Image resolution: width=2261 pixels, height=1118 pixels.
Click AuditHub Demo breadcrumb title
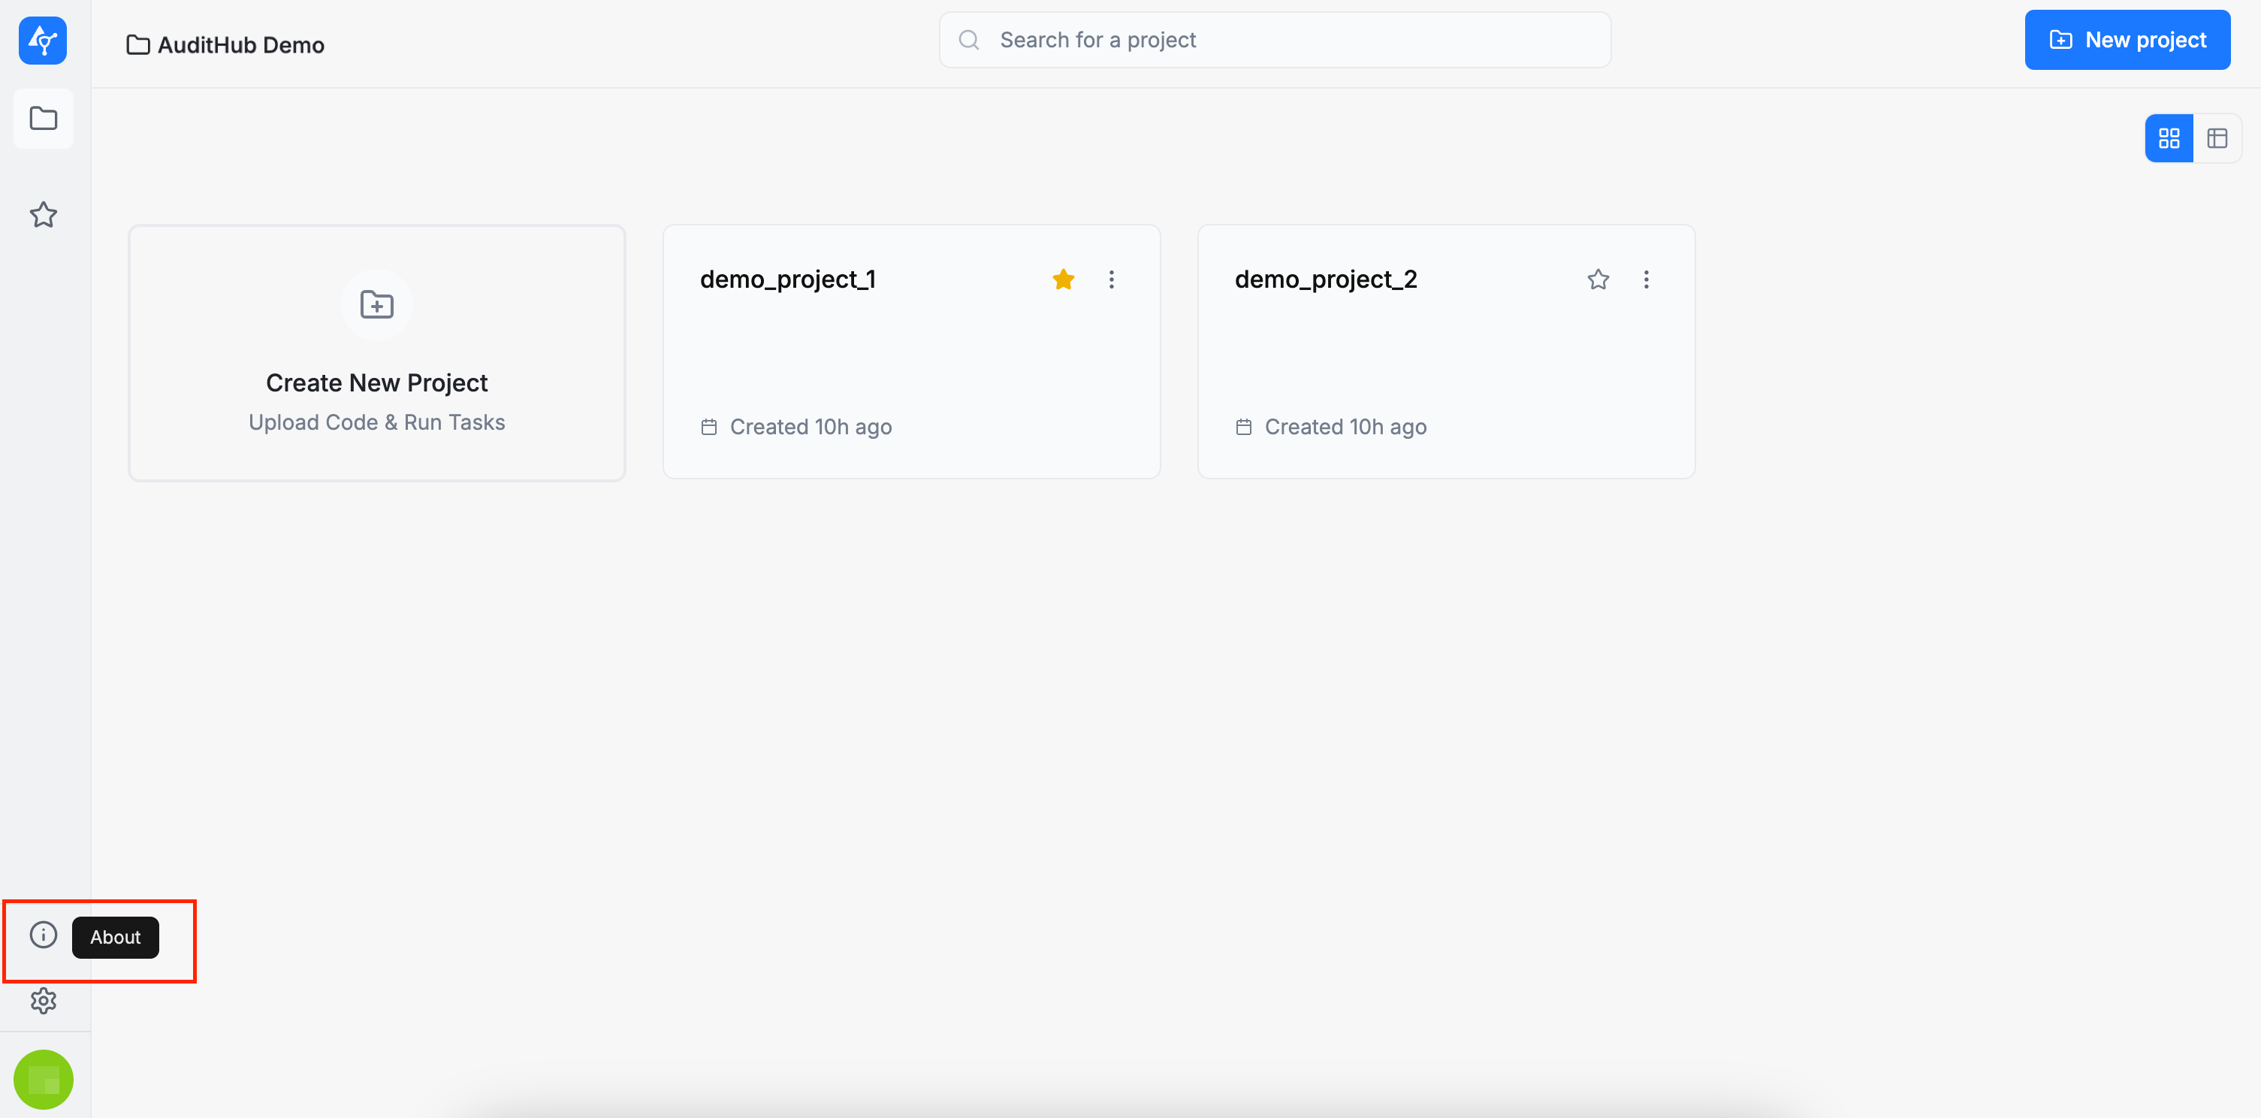tap(240, 45)
